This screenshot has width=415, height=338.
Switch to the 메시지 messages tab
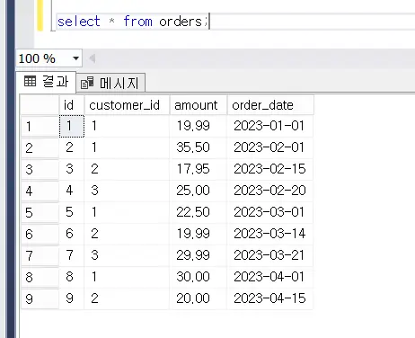(x=111, y=83)
